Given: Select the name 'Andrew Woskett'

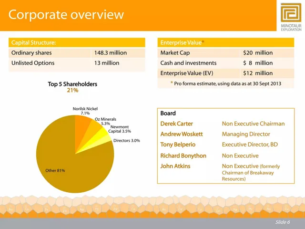Looking at the screenshot, I should (x=182, y=134).
